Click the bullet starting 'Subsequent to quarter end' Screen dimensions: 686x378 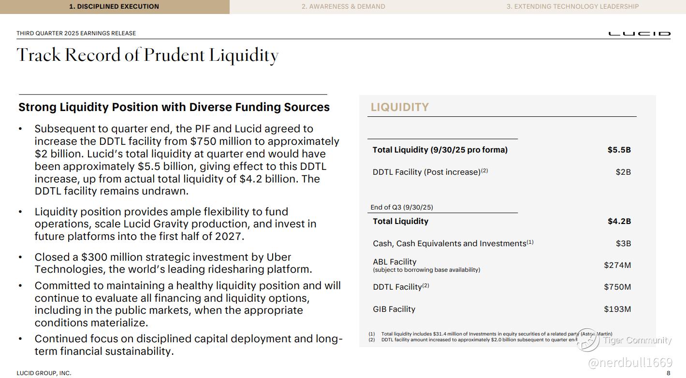click(x=187, y=160)
